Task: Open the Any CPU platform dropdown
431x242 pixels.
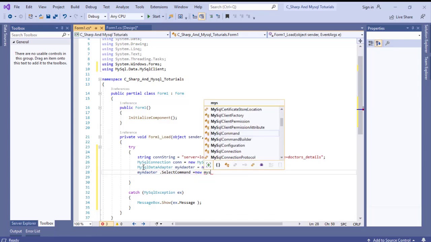Action: tap(126, 16)
